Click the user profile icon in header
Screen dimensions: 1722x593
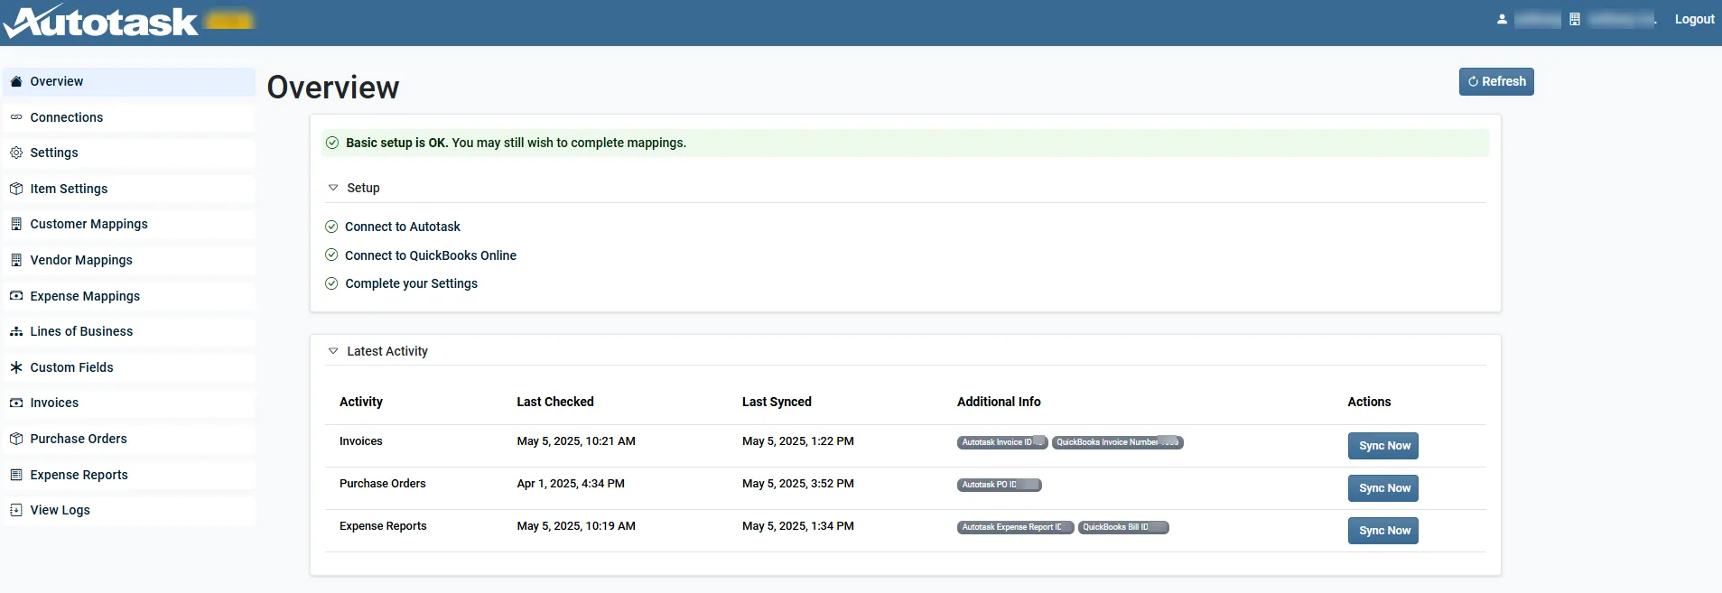1502,19
